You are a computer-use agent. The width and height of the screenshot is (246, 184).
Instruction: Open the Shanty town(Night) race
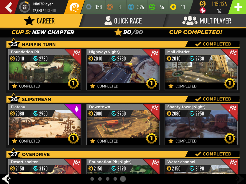(201, 125)
